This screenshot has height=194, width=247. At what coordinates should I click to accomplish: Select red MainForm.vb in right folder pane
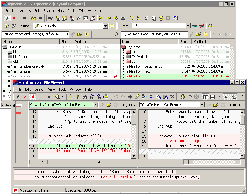pyautogui.click(x=139, y=76)
